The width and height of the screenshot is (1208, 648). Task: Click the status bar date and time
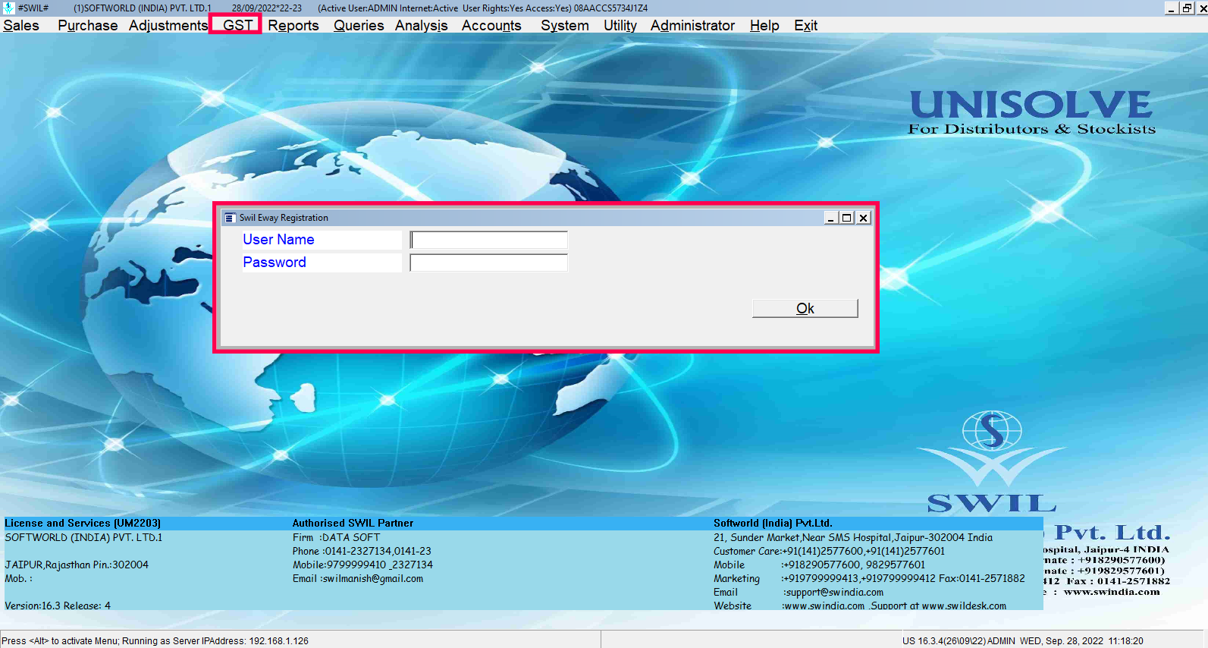pyautogui.click(x=1081, y=641)
